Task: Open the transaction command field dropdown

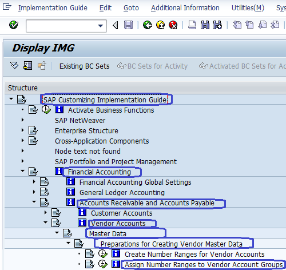Action: [x=101, y=26]
